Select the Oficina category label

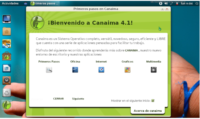(75, 62)
